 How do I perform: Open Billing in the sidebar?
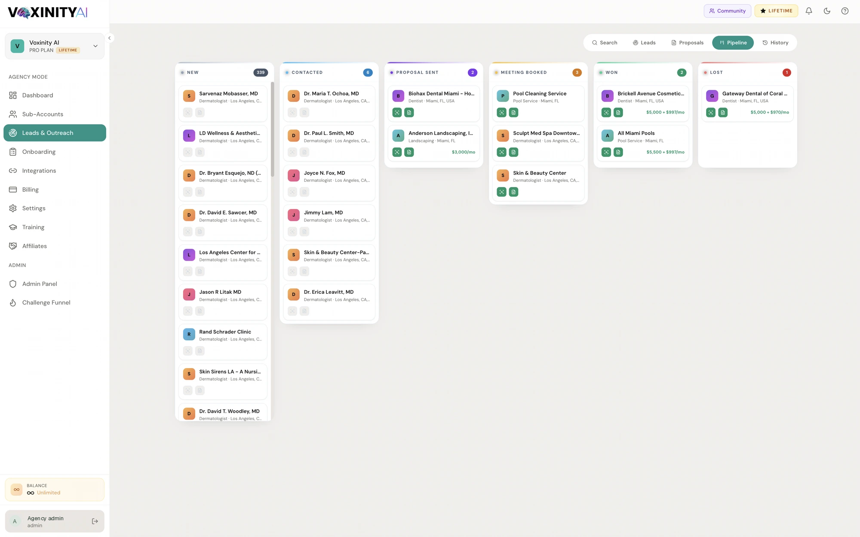pyautogui.click(x=55, y=190)
